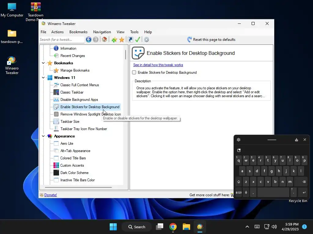Image resolution: width=313 pixels, height=234 pixels.
Task: Open settings gear in Winaero toolbar
Action: point(146,40)
